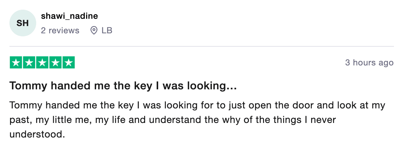This screenshot has width=407, height=149.
Task: Click the fifth green rating star
Action: point(69,62)
